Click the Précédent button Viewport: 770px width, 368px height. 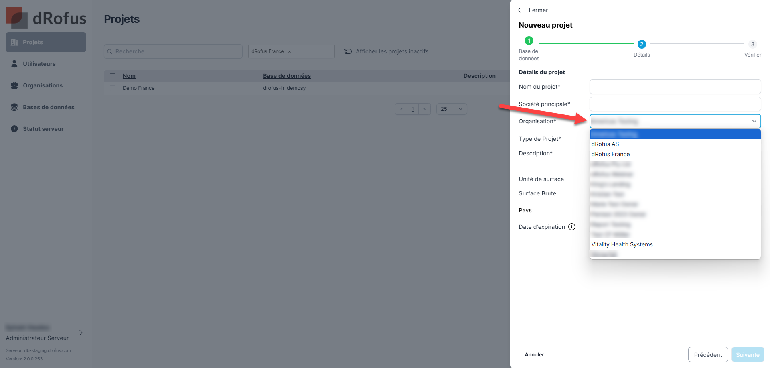708,355
